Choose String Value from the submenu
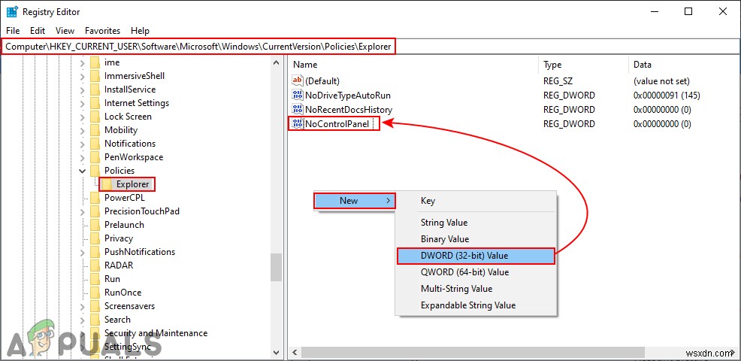Image resolution: width=741 pixels, height=361 pixels. pyautogui.click(x=476, y=223)
